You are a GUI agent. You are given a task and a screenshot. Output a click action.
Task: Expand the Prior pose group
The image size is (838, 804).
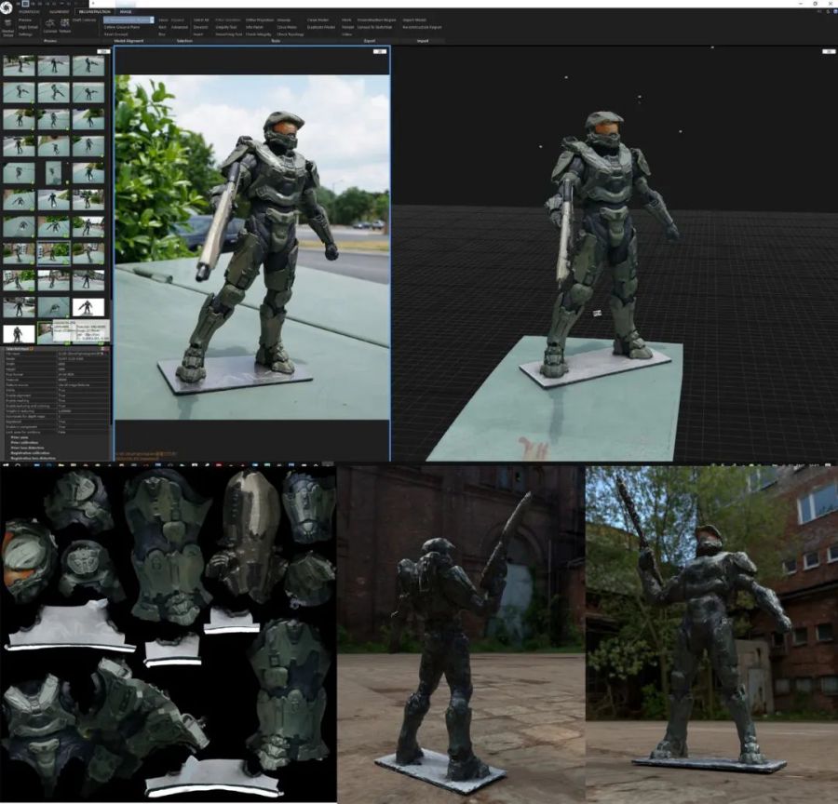(20, 437)
